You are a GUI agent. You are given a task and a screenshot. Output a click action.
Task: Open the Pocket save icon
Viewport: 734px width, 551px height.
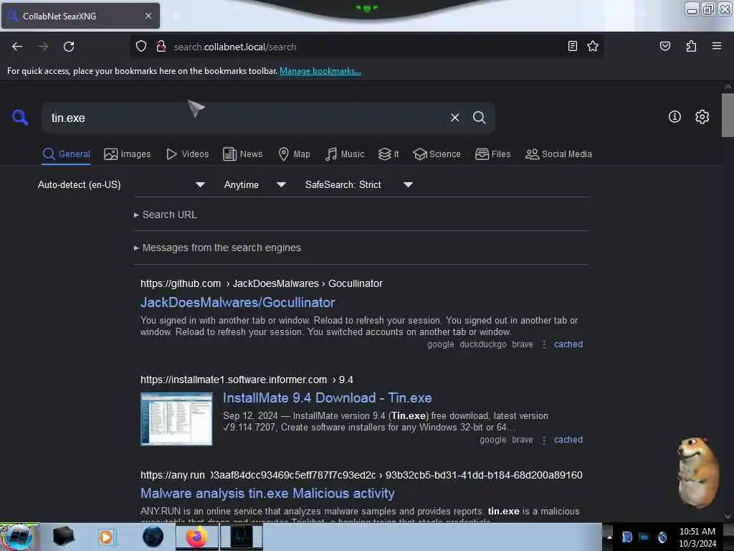[664, 46]
